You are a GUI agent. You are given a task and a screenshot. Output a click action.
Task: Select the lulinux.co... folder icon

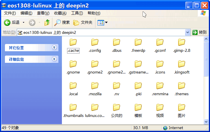(95, 107)
